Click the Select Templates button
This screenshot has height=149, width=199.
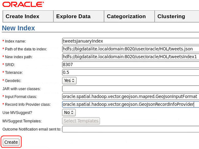[x=81, y=121]
